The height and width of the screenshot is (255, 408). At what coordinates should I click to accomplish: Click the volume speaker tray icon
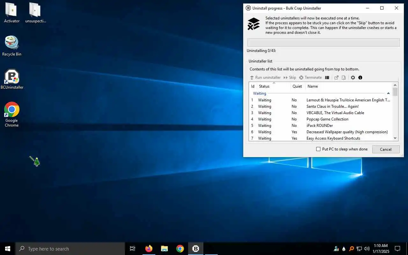click(x=367, y=249)
